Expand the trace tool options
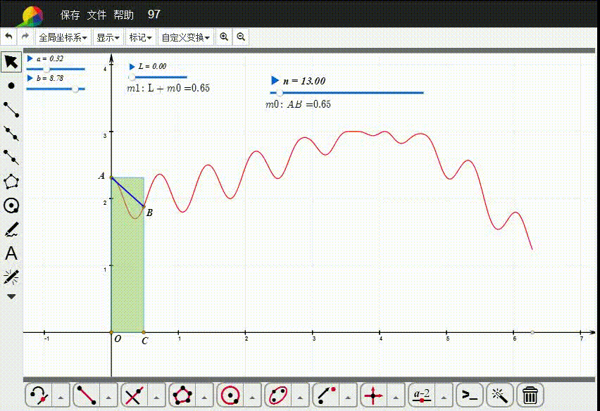This screenshot has height=411, width=600. tap(348, 398)
